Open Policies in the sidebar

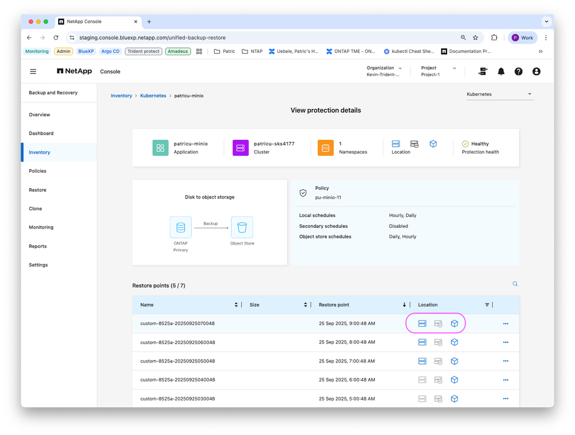(37, 171)
